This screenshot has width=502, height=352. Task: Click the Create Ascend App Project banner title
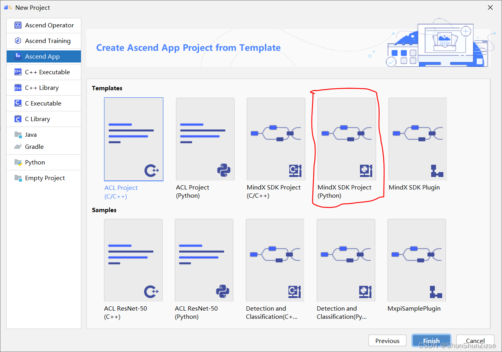188,48
